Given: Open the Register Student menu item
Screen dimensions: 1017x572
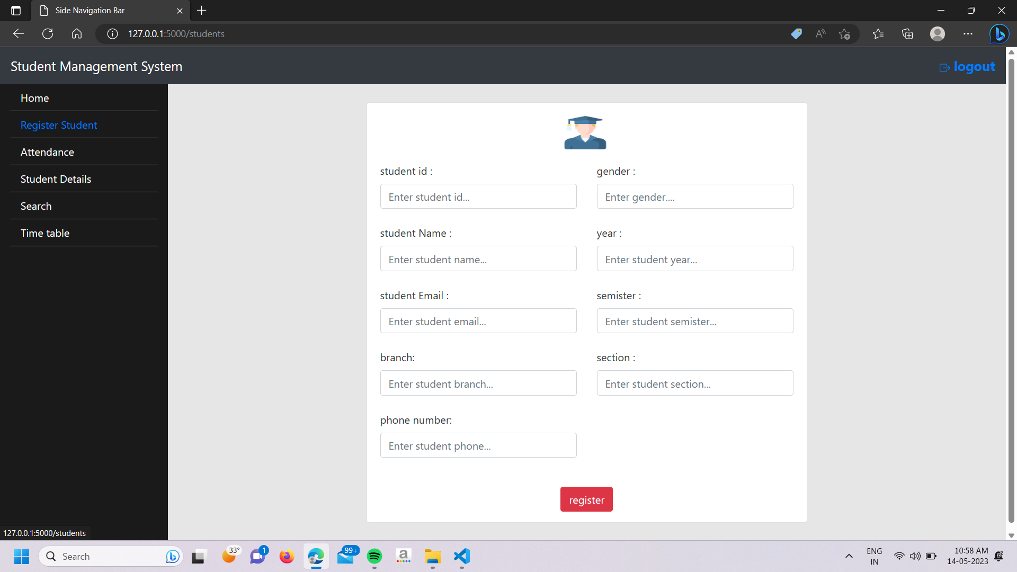Looking at the screenshot, I should click(x=59, y=125).
